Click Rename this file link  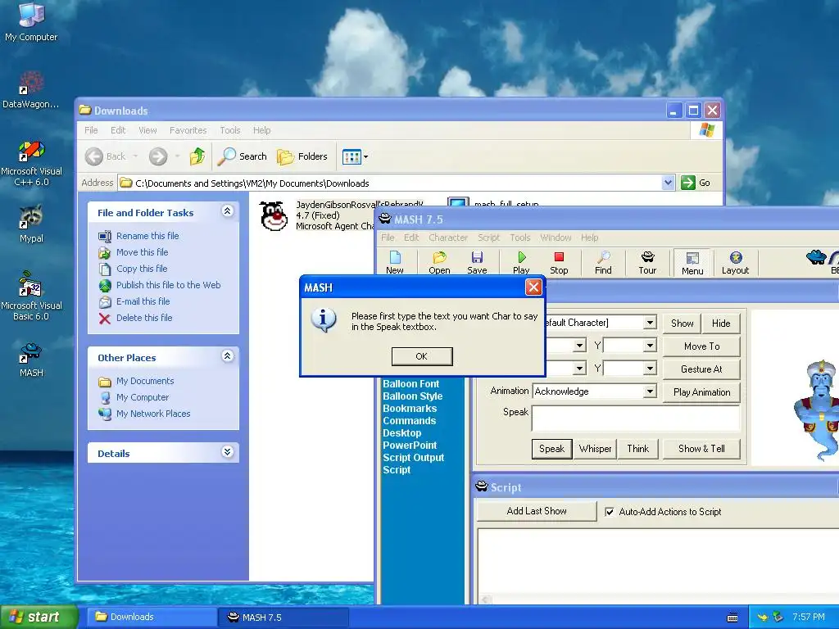coord(147,236)
